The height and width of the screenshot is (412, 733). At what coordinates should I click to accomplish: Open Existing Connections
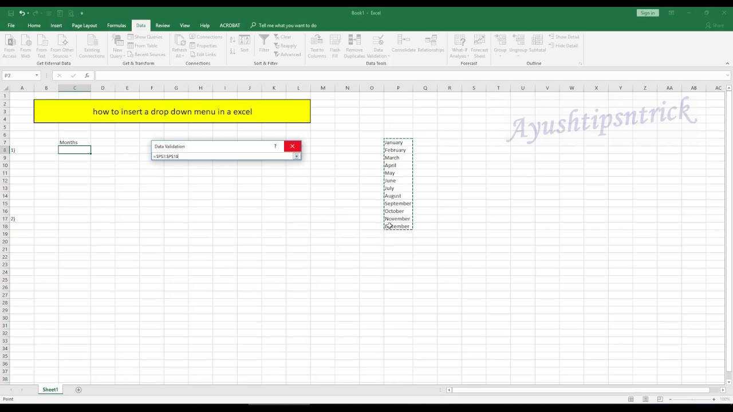click(92, 46)
